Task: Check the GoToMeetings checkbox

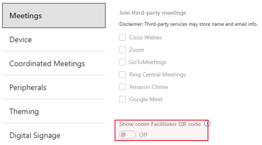Action: click(122, 62)
